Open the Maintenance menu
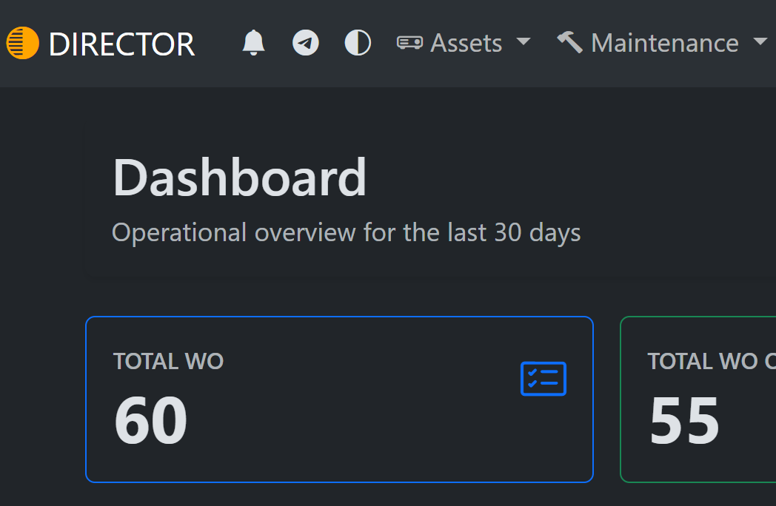Screen dimensions: 776x506 662,43
